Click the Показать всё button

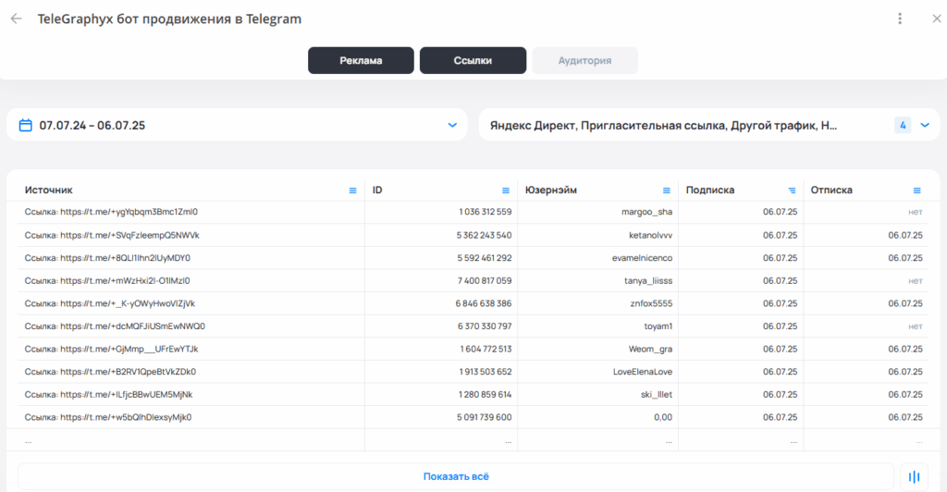tap(455, 477)
